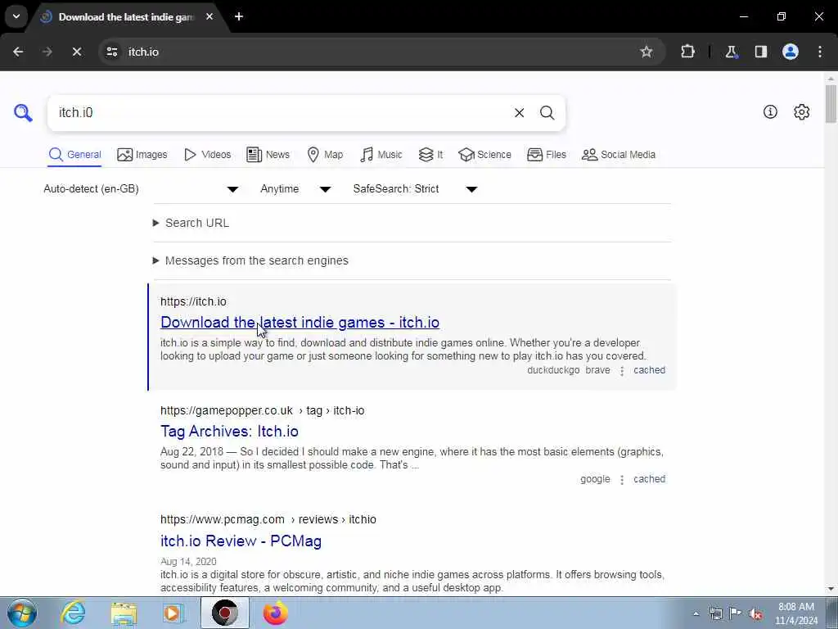838x629 pixels.
Task: Click the www.pcmag.com result URL
Action: (x=268, y=519)
